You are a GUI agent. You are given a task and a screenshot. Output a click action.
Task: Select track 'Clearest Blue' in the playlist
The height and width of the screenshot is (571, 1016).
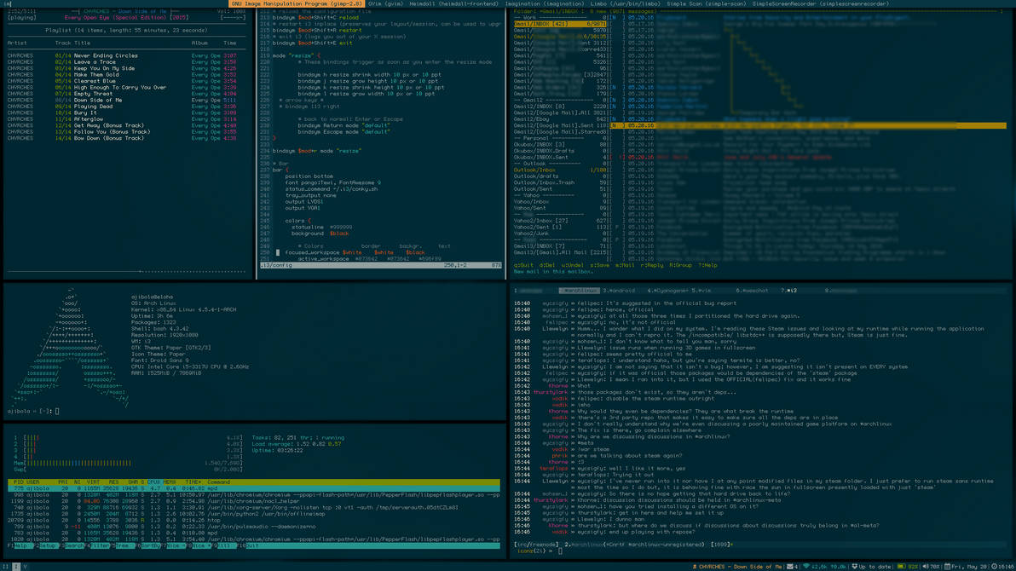(x=123, y=81)
